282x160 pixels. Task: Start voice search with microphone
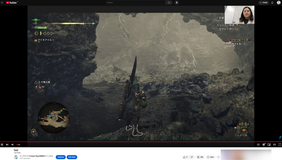coord(177,3)
